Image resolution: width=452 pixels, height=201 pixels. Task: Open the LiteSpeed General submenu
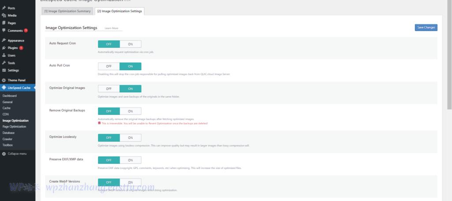tap(8, 102)
